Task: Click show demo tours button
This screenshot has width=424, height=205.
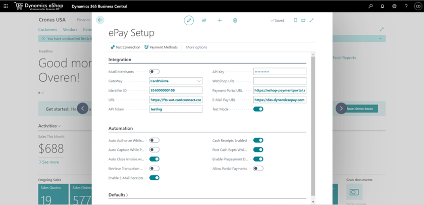Action: pos(361,109)
